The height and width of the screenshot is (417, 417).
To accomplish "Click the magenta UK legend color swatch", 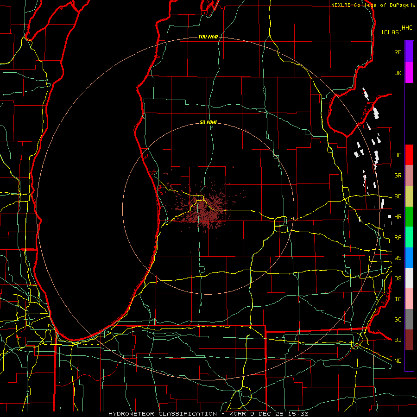I will [409, 73].
